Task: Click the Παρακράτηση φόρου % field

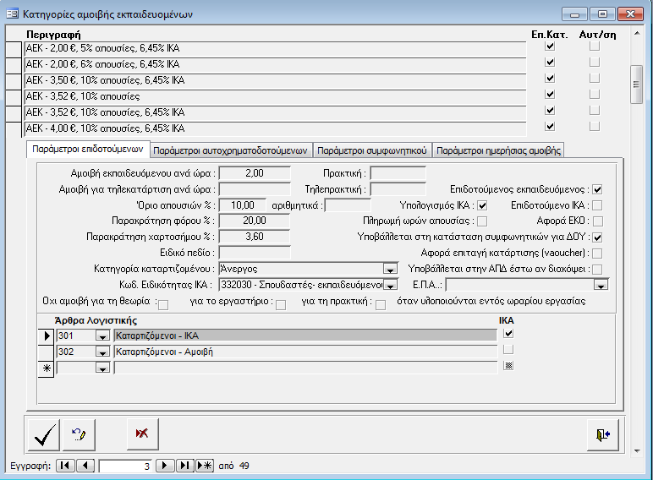Action: (254, 221)
